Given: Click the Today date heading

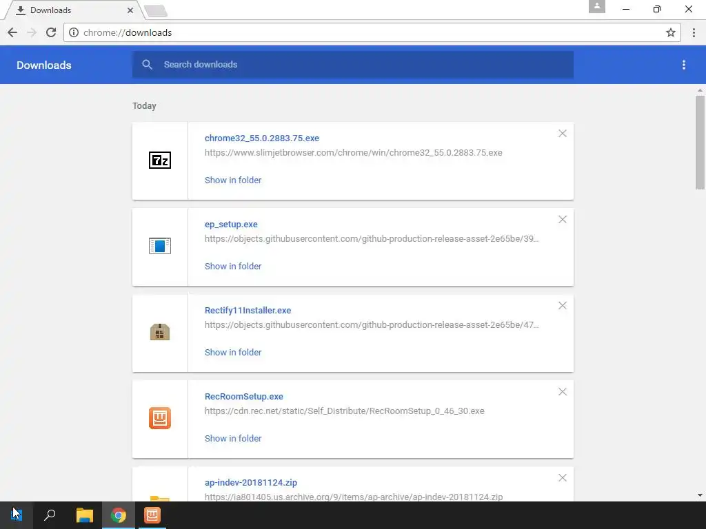Looking at the screenshot, I should tap(144, 105).
